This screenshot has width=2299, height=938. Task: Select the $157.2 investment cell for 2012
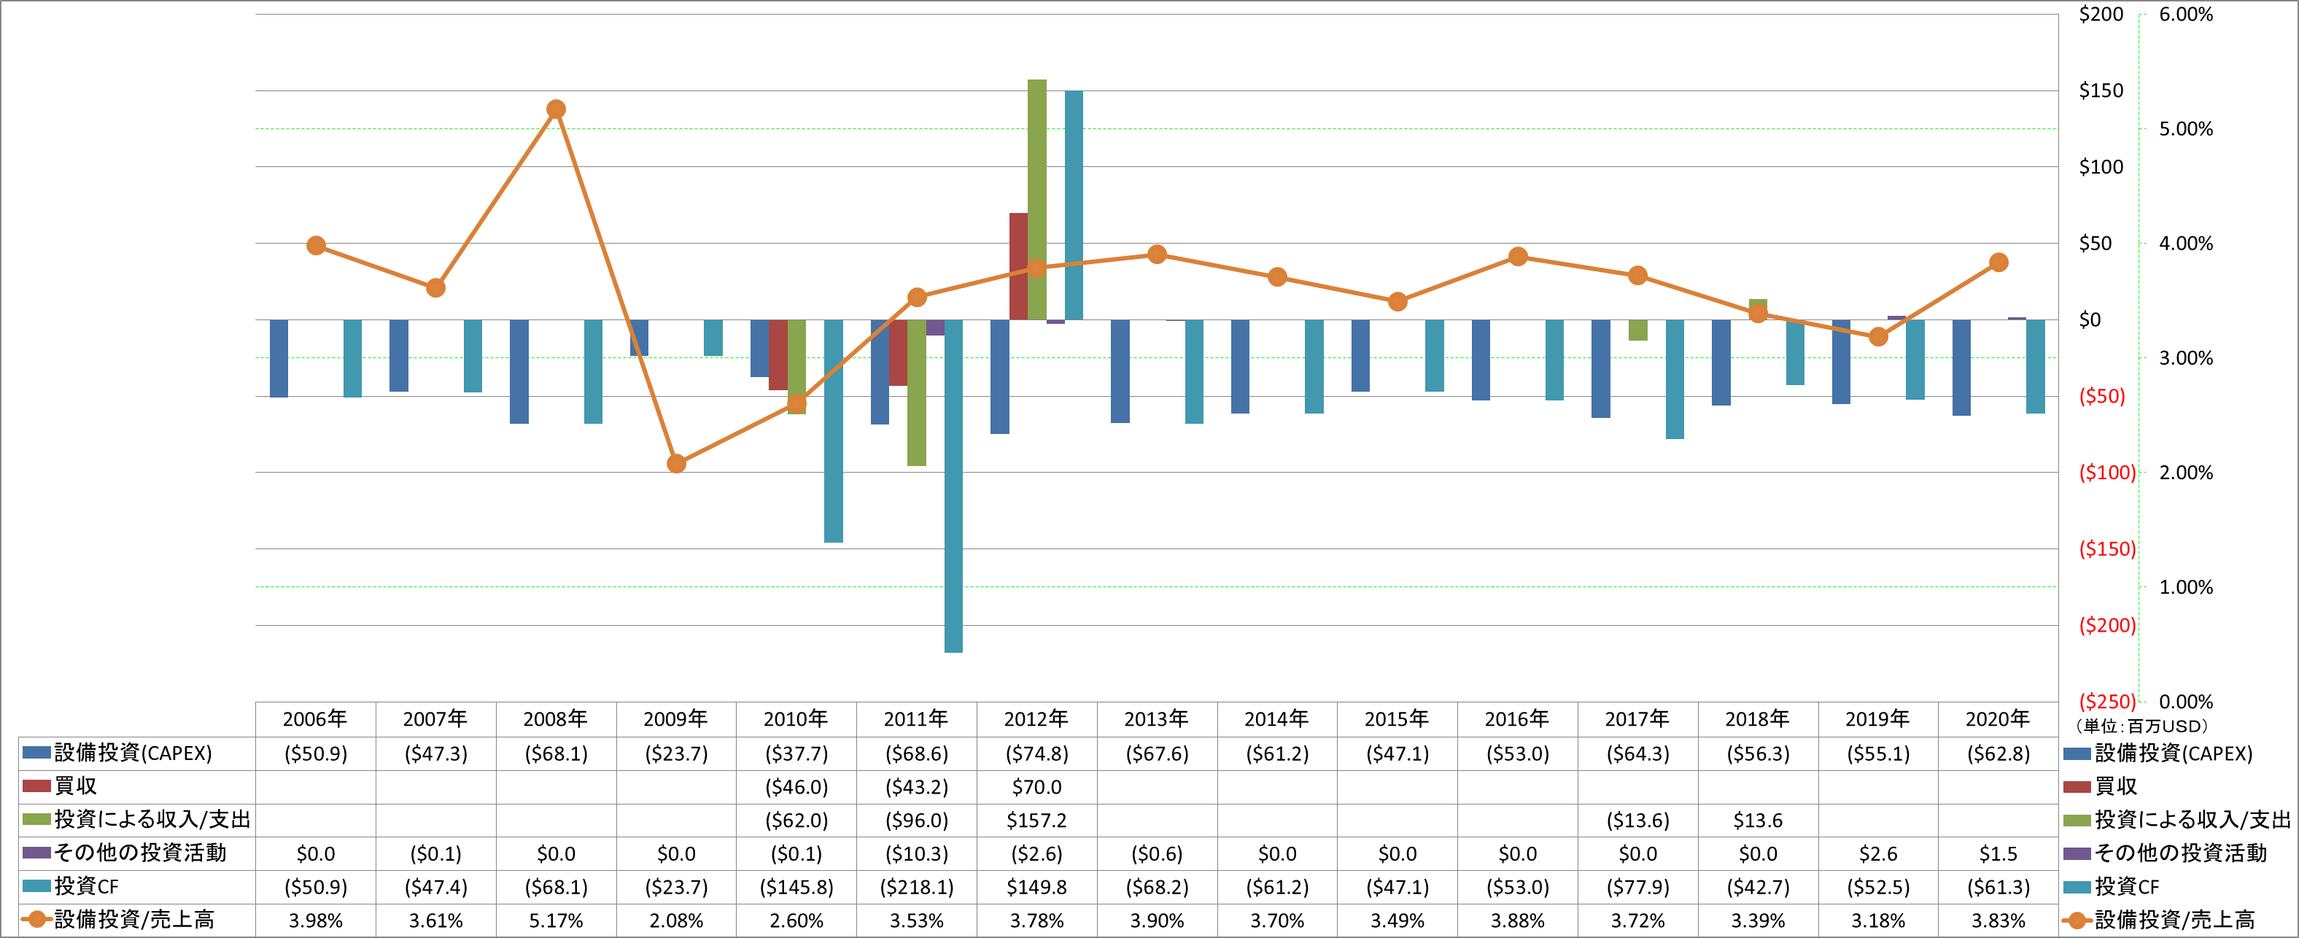click(x=1037, y=820)
